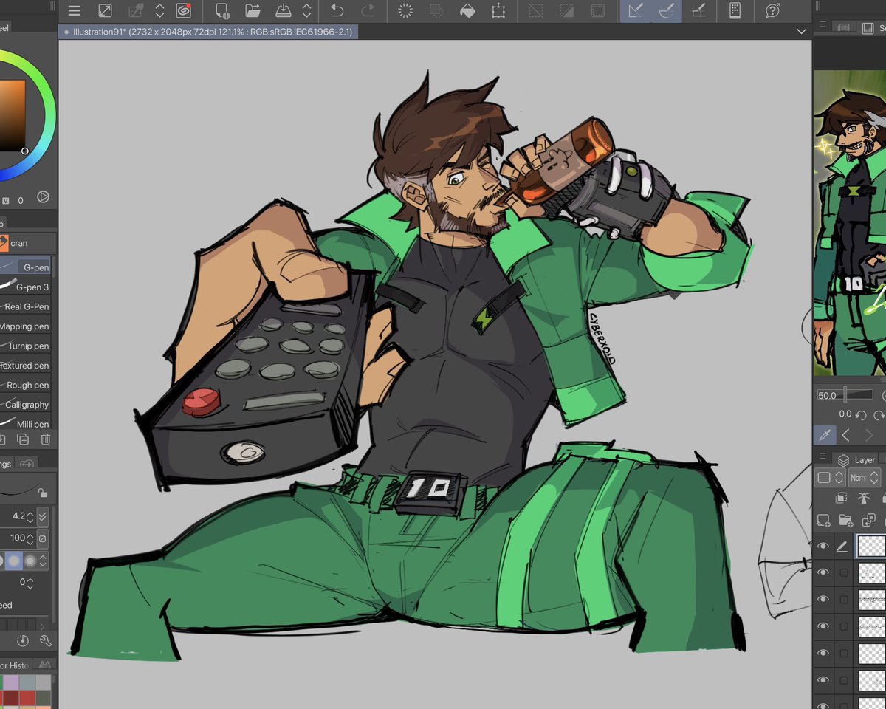Select the cran sub tool group
This screenshot has width=886, height=709.
tap(26, 243)
